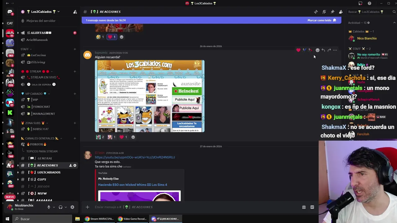Image resolution: width=397 pixels, height=223 pixels.
Task: Click the Windows taskbar Buscar search box
Action: 43,219
